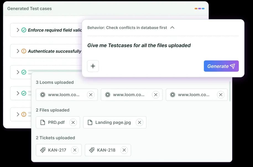
Task: Remove the KAN-218 ticket
Action: coord(124,150)
